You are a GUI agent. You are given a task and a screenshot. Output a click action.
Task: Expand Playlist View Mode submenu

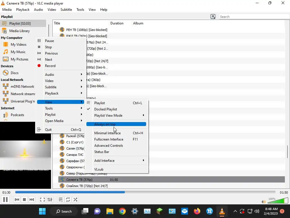(116, 116)
